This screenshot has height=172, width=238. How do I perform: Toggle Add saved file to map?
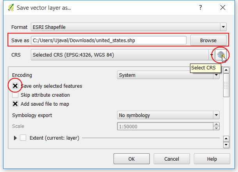pos(15,104)
